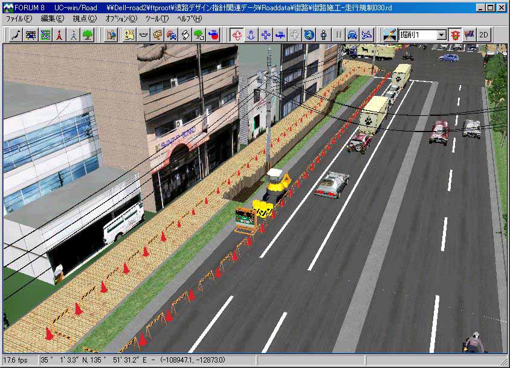This screenshot has height=368, width=510.
Task: Click the pause button
Action: [x=338, y=35]
